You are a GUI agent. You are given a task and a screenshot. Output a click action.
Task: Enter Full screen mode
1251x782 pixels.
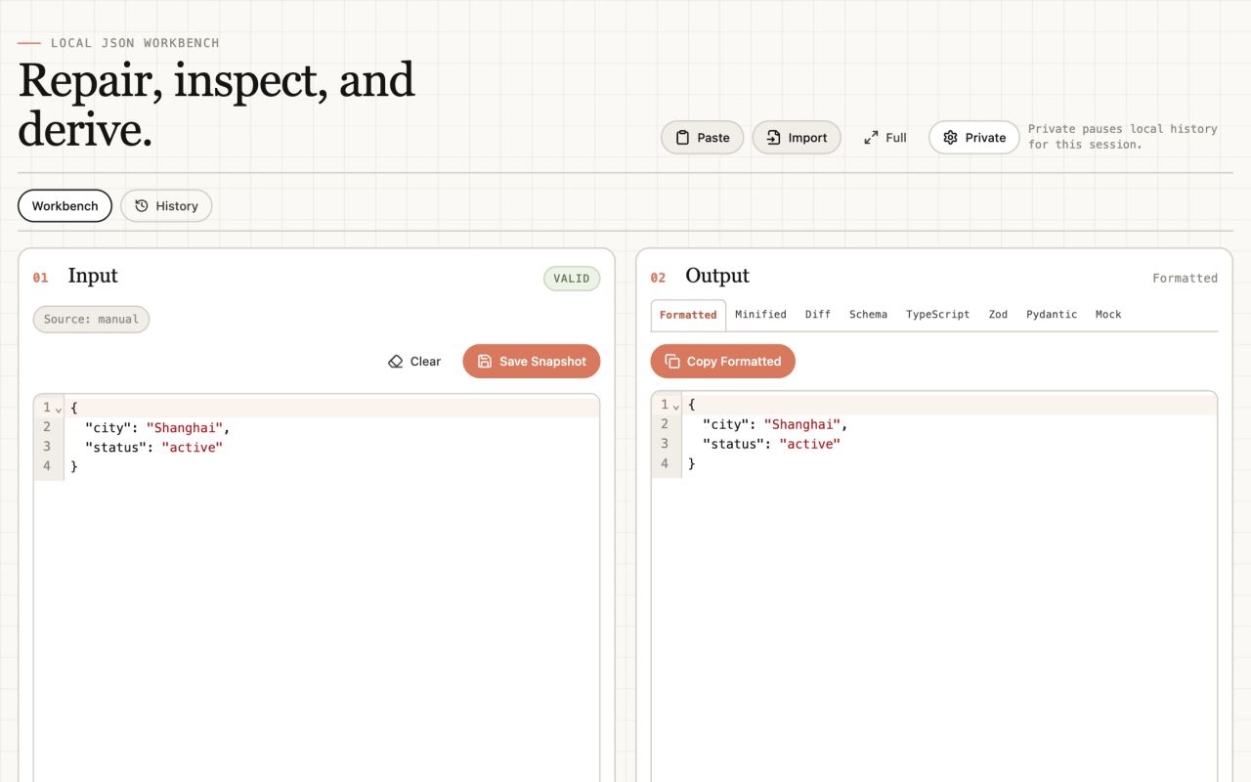coord(885,138)
